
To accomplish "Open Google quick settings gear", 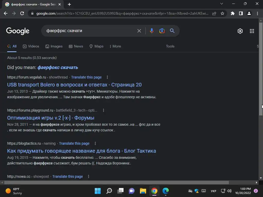I will coord(240,31).
